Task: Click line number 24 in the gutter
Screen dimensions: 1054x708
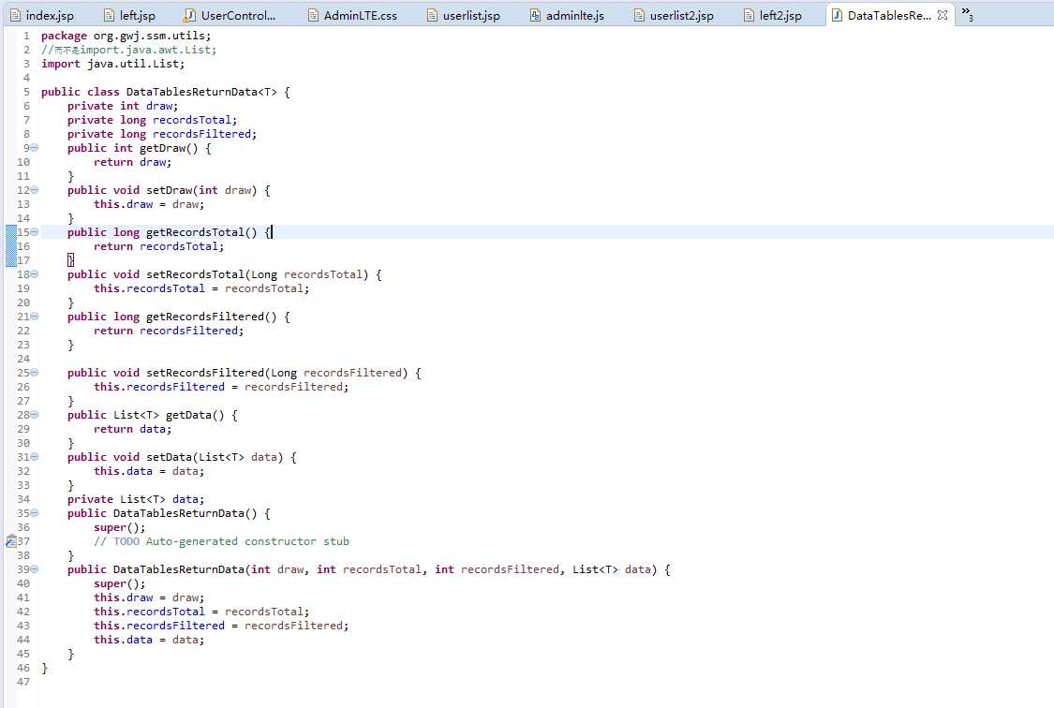Action: point(22,359)
